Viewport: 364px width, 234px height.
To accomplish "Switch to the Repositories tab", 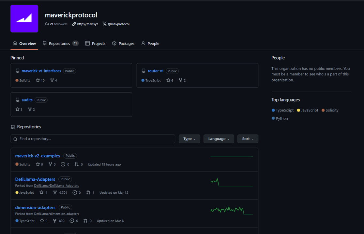I will (x=61, y=44).
